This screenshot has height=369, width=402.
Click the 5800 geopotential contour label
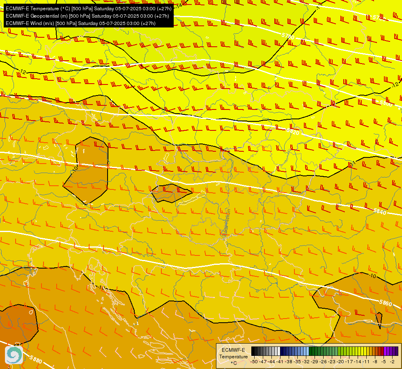point(386,103)
